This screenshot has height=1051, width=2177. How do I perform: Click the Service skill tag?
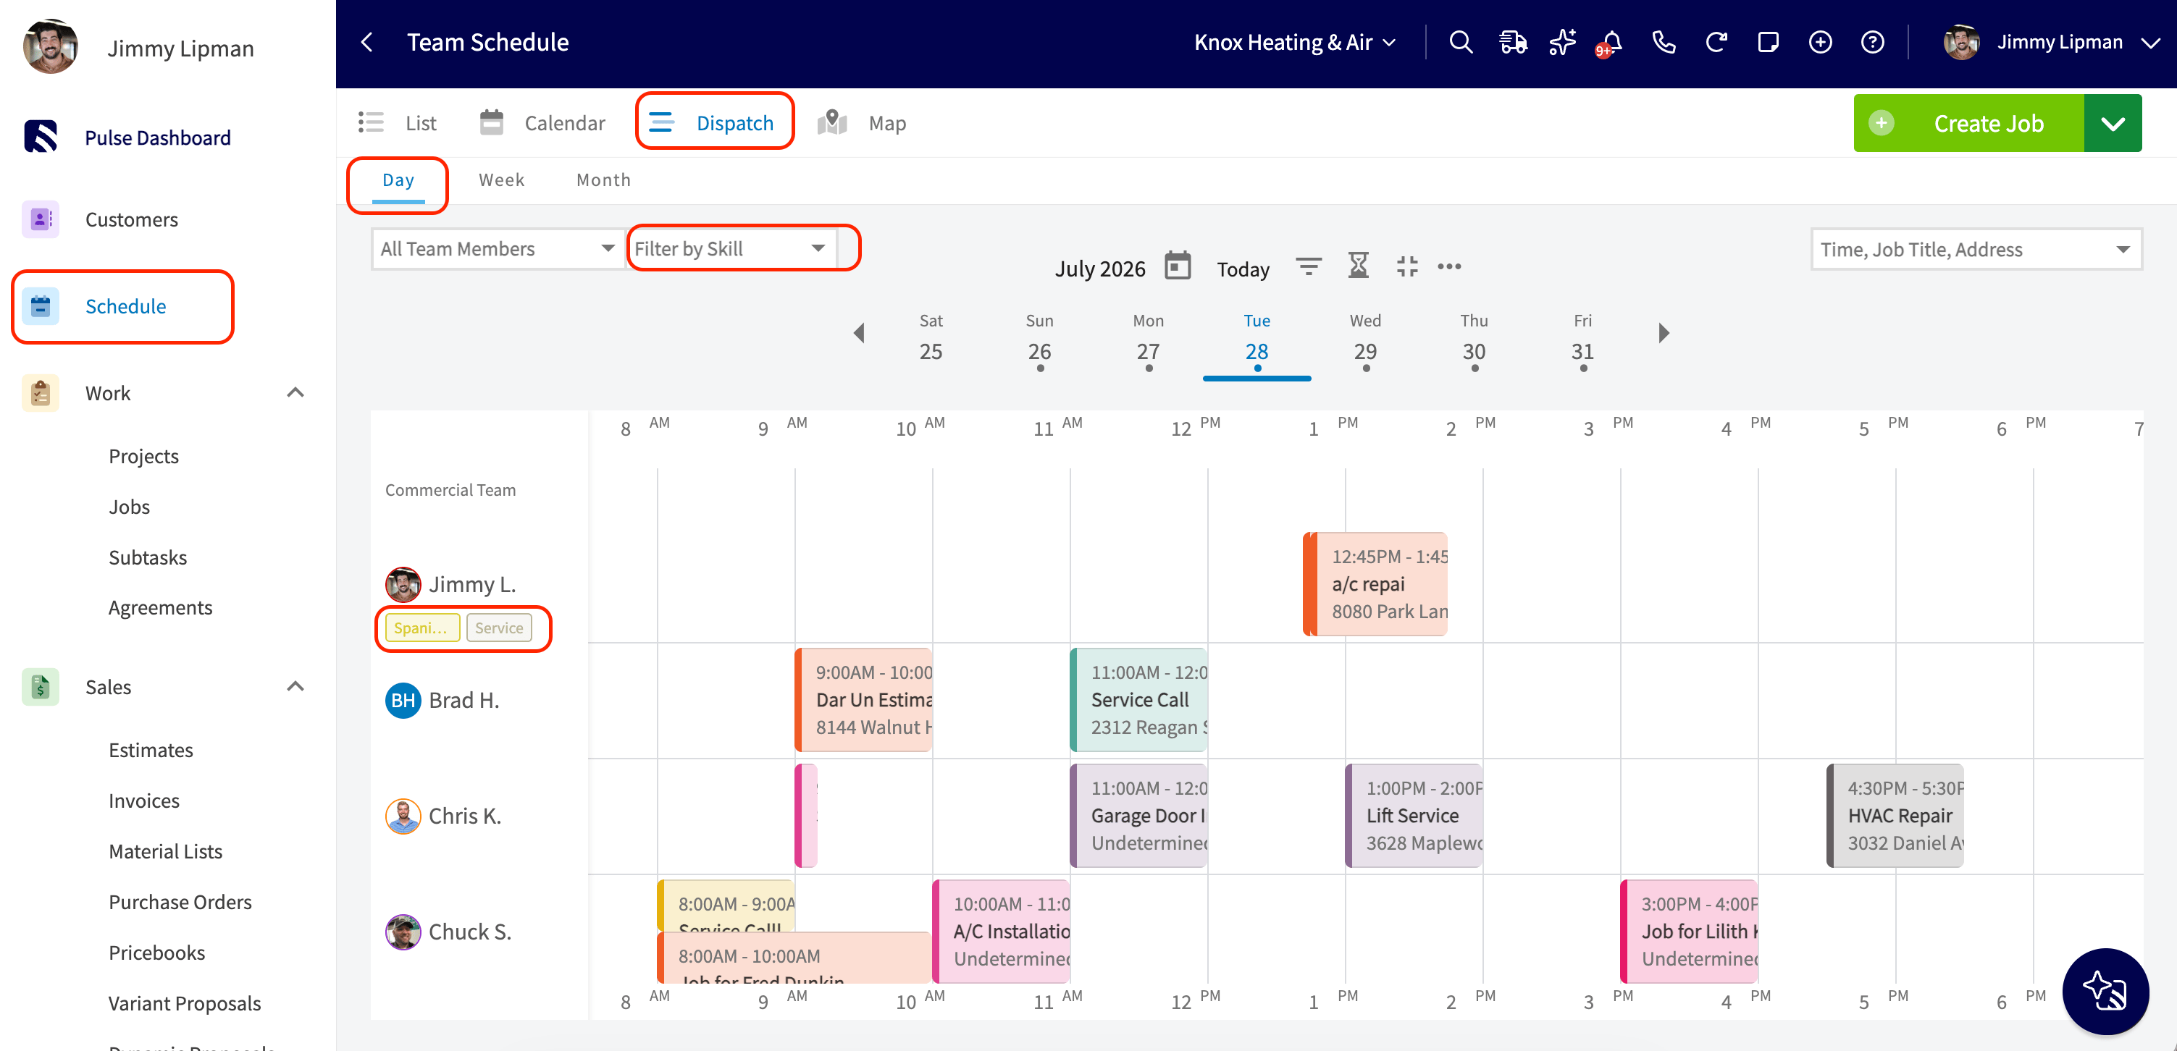498,628
